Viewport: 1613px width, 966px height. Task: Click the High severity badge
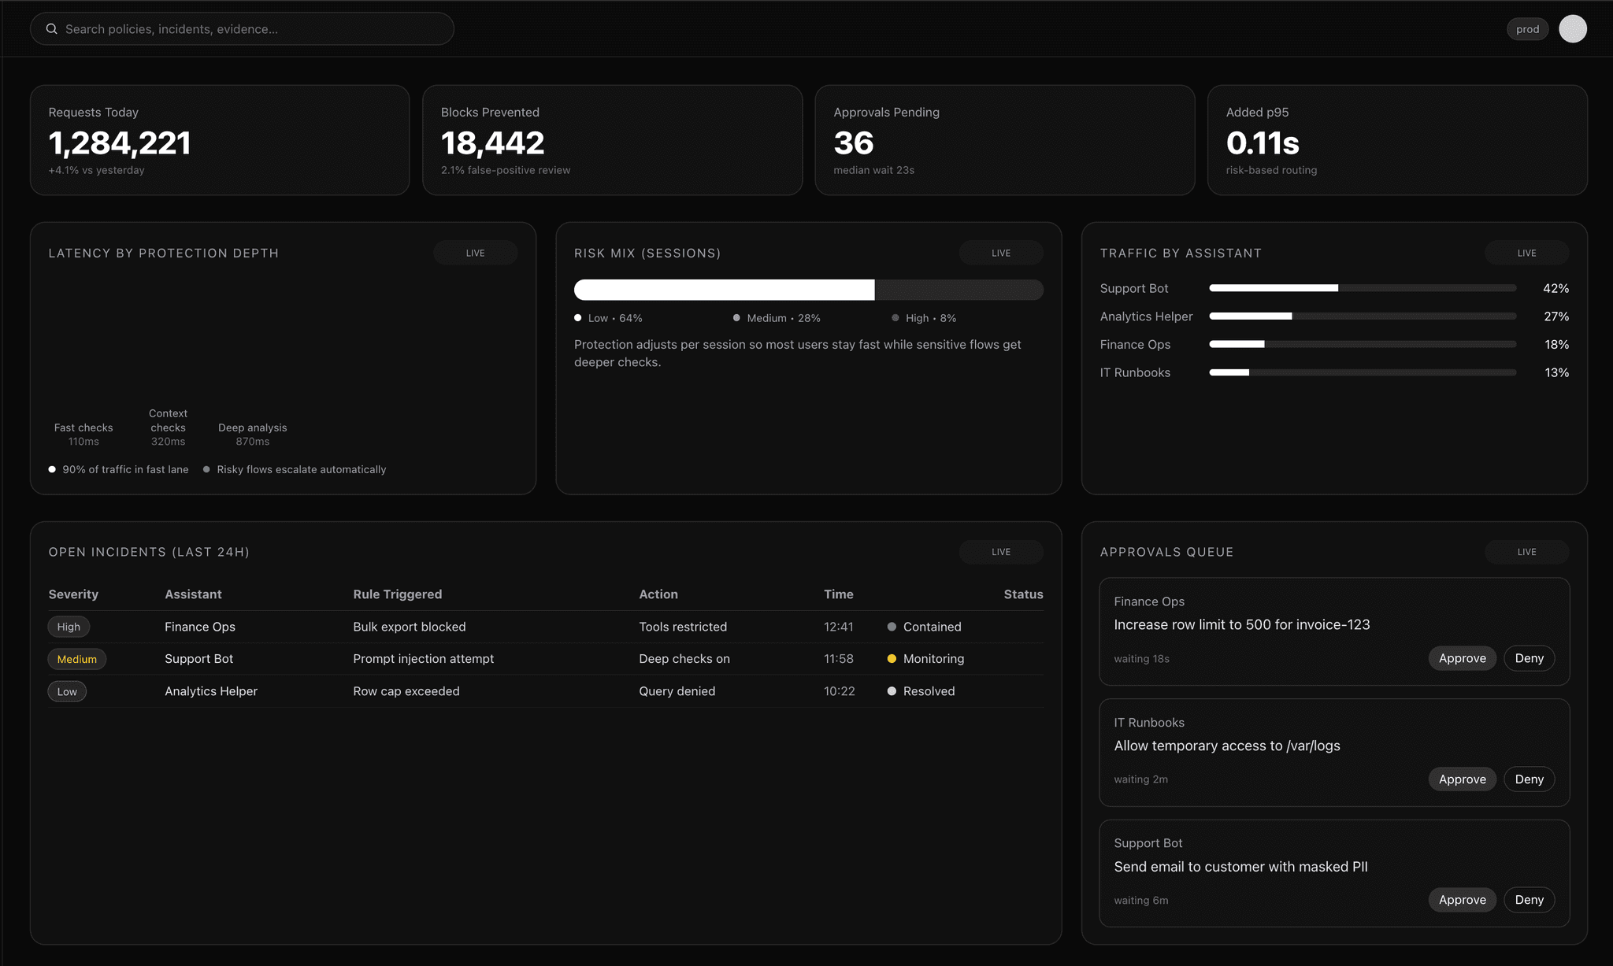69,627
